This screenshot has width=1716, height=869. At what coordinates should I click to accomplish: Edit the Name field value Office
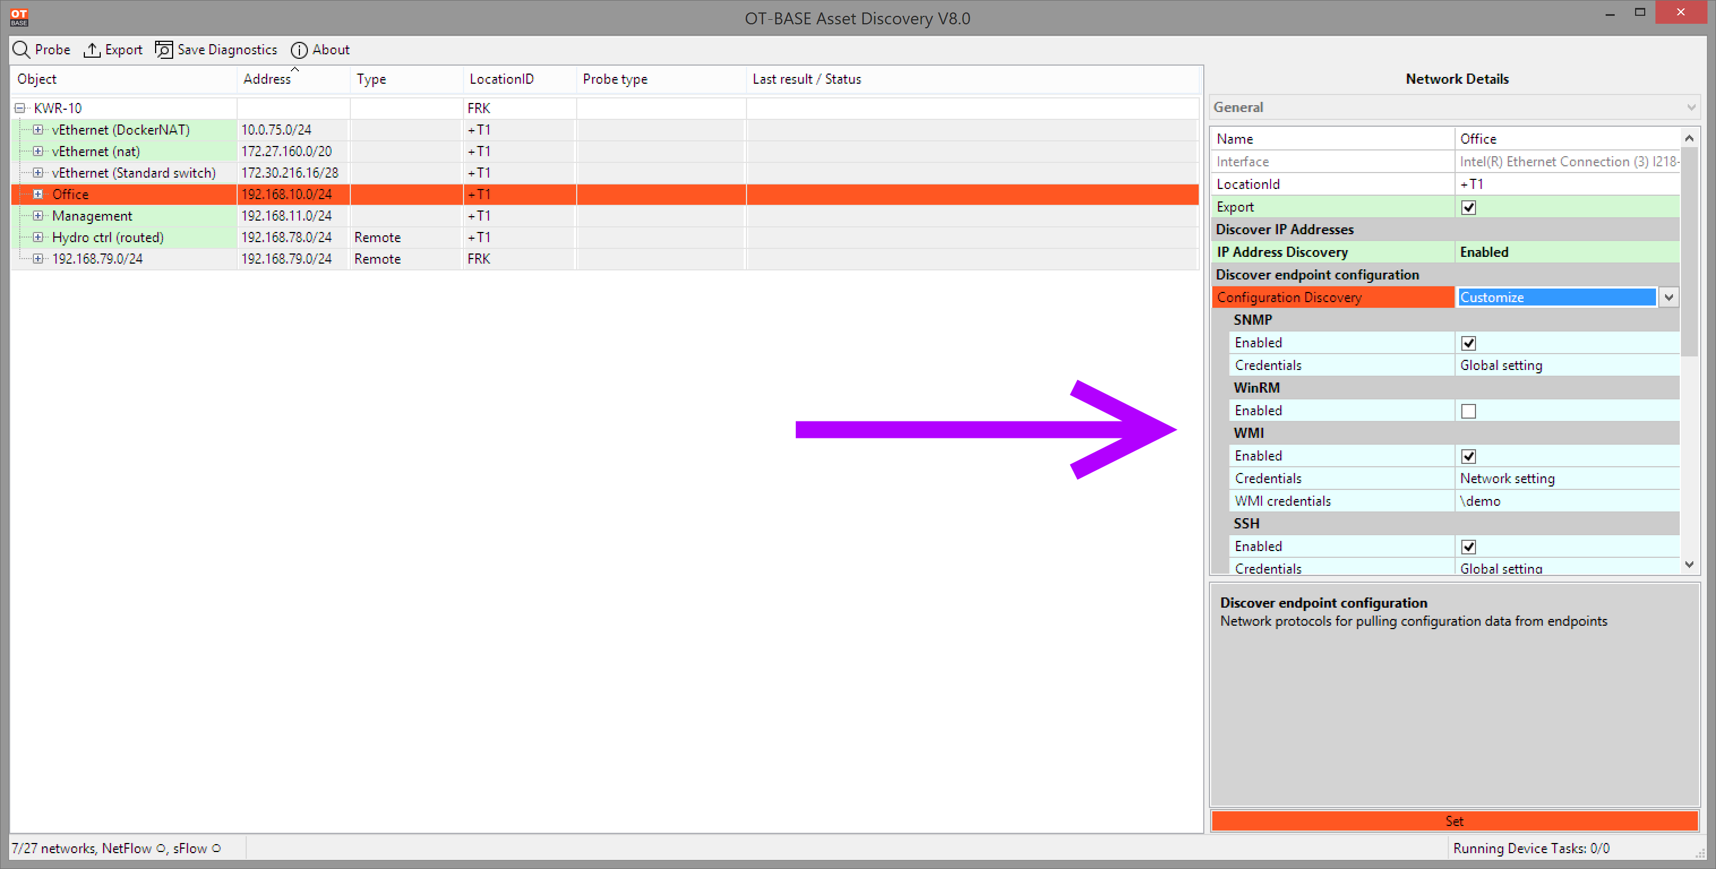[x=1567, y=139]
